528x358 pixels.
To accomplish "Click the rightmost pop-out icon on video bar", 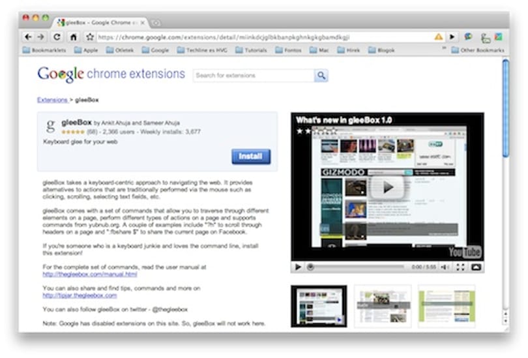I will [476, 267].
